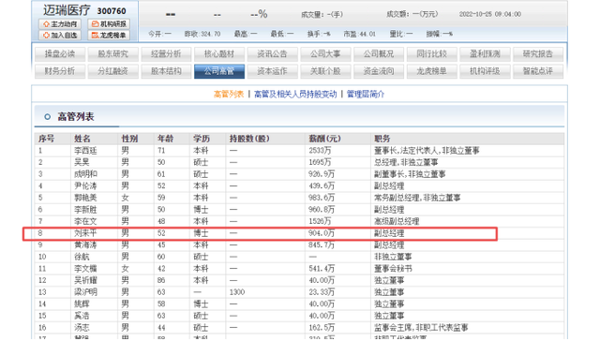600x340 pixels.
Task: Open the 股东研究 tab
Action: coord(112,54)
